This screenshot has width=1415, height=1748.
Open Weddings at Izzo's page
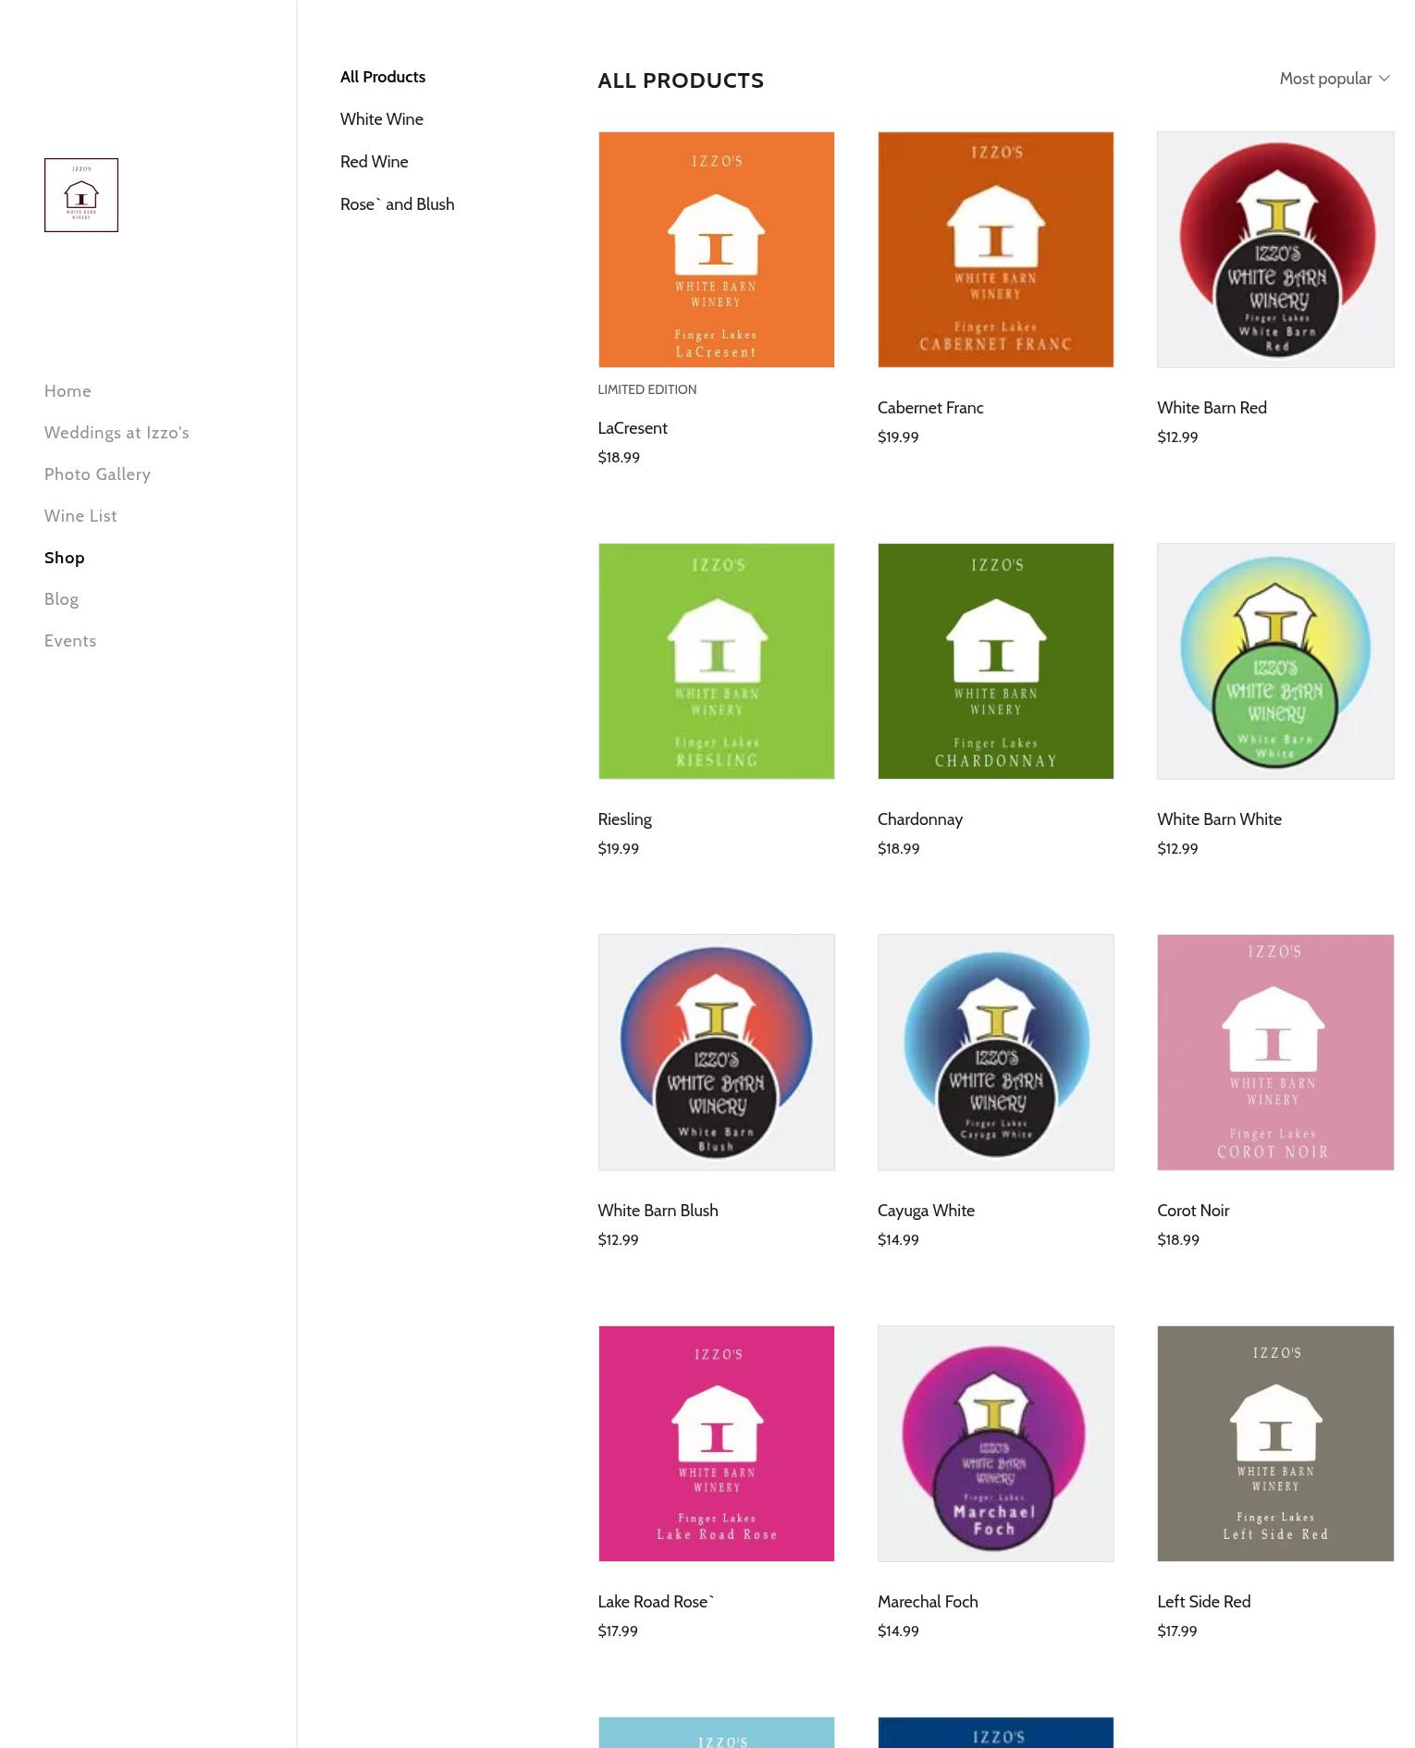(x=117, y=433)
